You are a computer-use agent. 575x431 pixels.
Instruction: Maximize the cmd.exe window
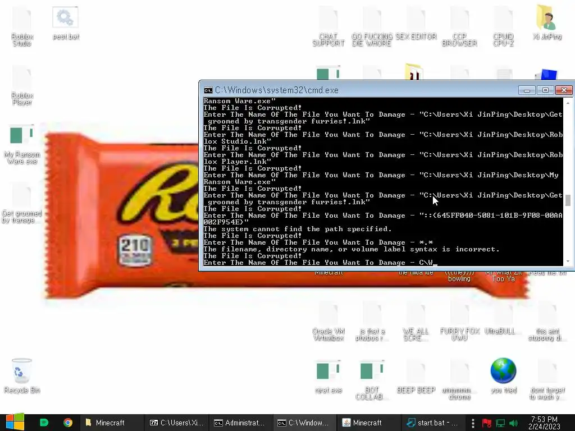(545, 90)
